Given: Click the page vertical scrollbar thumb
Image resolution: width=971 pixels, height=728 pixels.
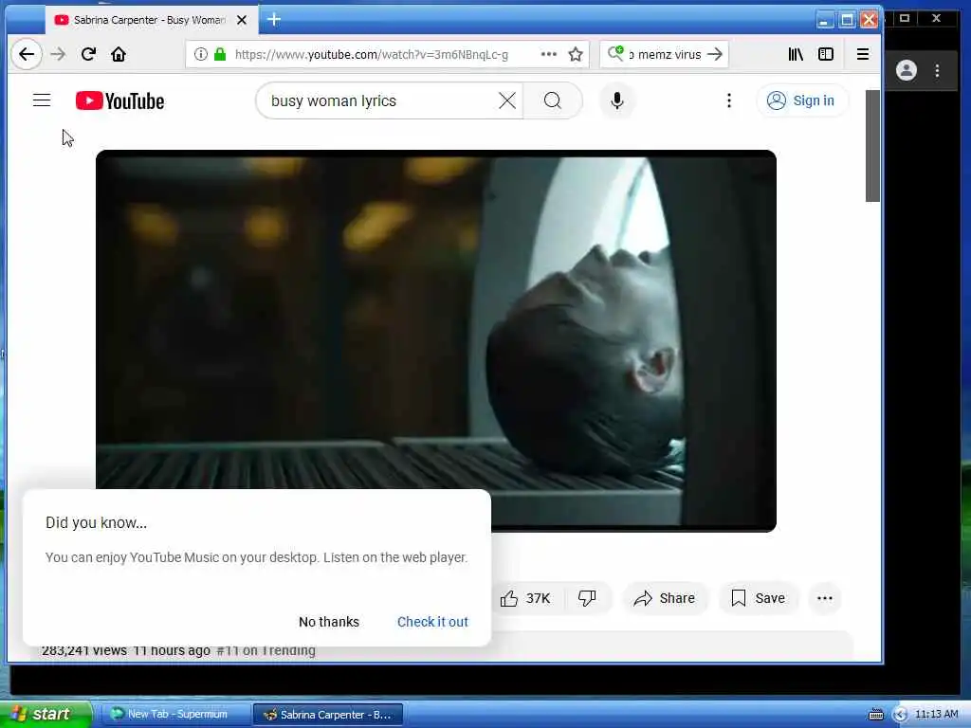Looking at the screenshot, I should (x=872, y=145).
